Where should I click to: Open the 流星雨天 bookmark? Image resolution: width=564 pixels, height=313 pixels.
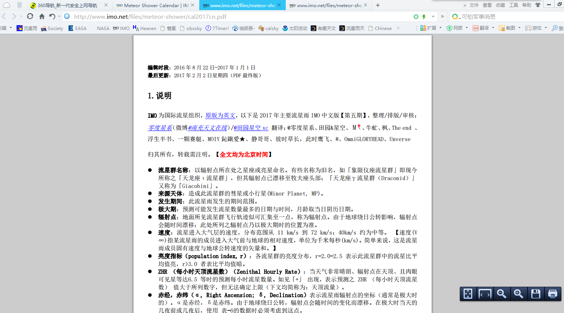tap(352, 28)
